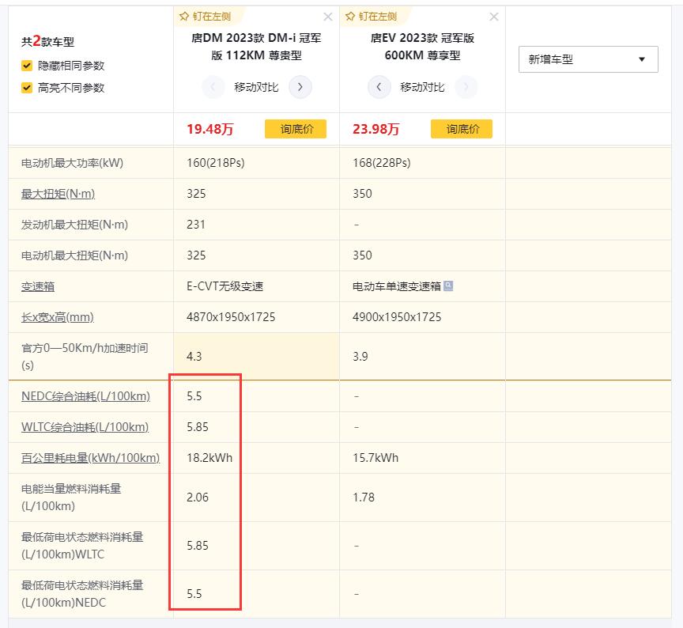This screenshot has height=628, width=683.
Task: Open 百公里耗电量(kWh/100km) link
Action: pos(91,458)
